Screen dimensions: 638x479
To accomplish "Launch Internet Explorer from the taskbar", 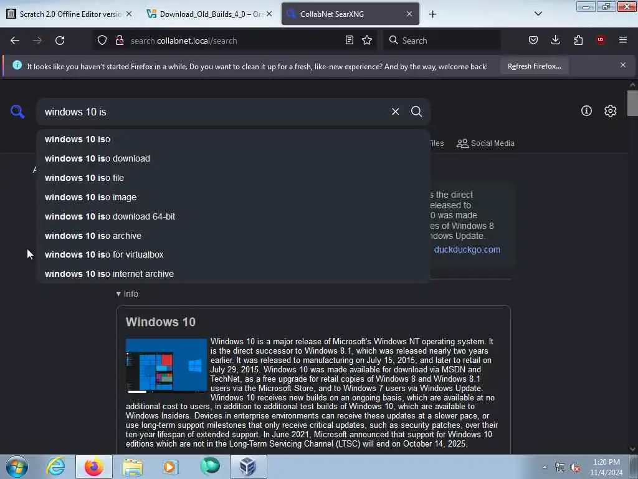I will (x=55, y=467).
